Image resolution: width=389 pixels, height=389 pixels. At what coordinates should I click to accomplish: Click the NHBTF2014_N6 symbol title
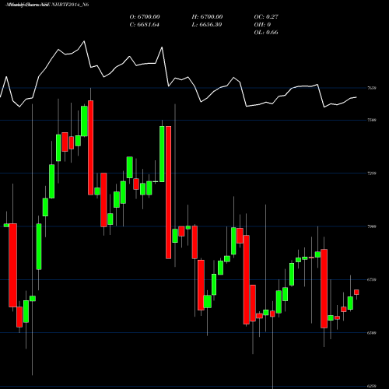(70, 5)
